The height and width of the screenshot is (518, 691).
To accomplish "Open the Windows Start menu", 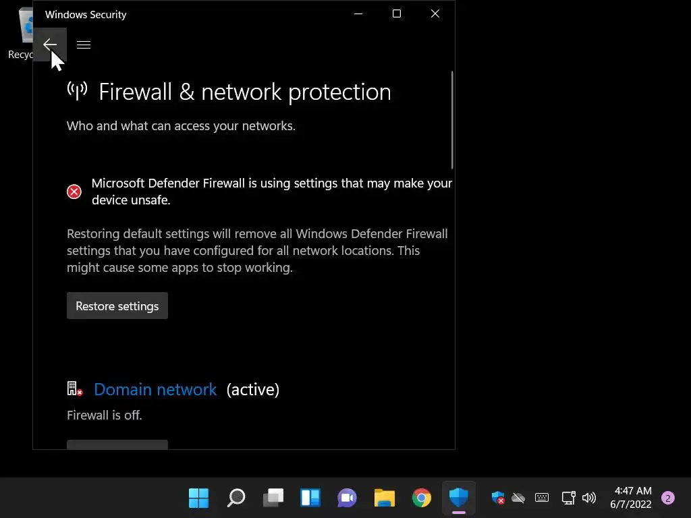I will tap(198, 498).
